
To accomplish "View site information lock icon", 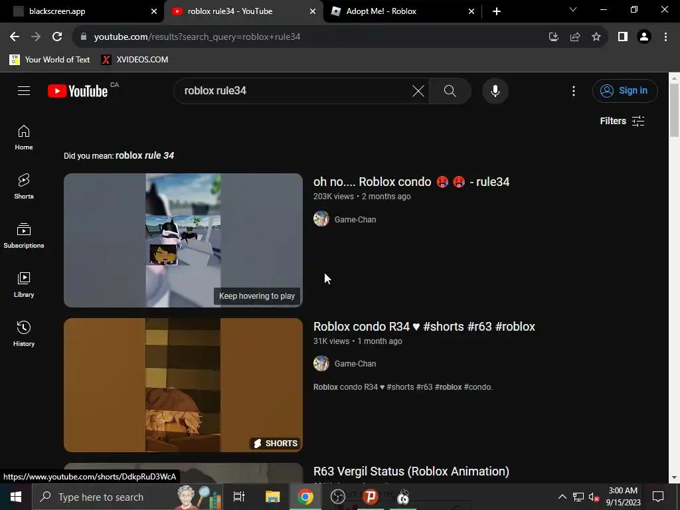I will (84, 37).
